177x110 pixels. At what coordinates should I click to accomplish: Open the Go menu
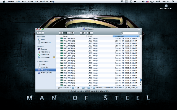point(36,1)
